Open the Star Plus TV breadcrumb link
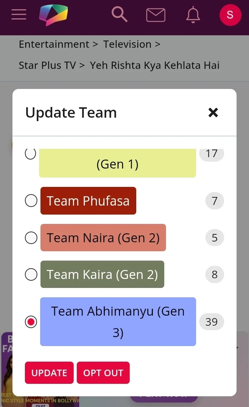249x407 pixels. click(47, 65)
